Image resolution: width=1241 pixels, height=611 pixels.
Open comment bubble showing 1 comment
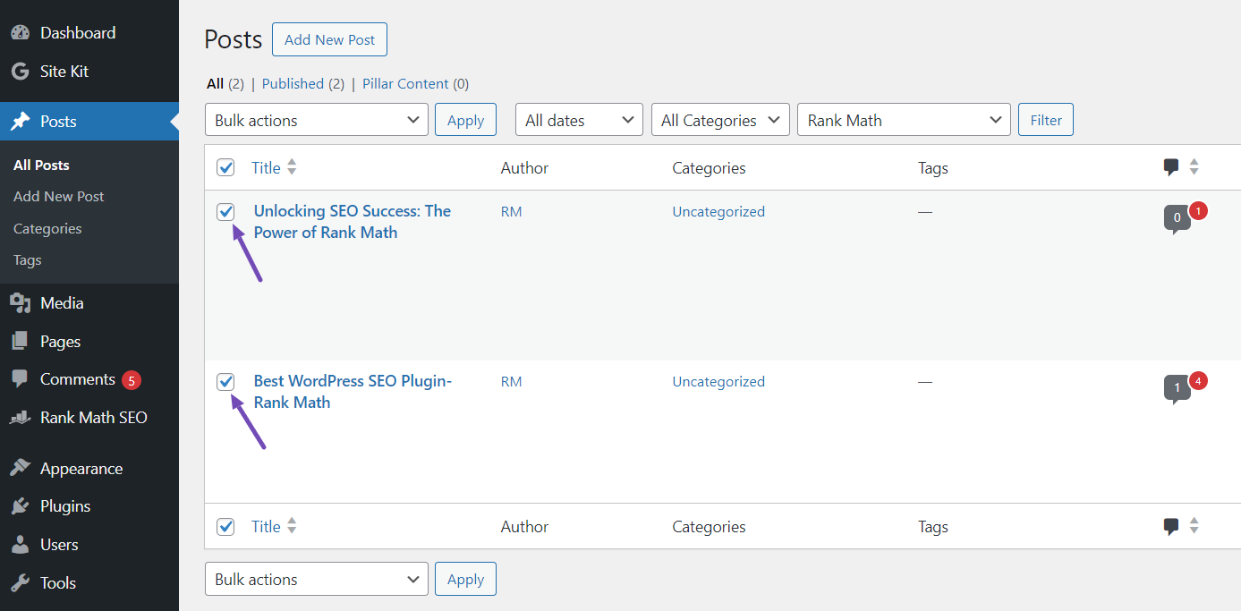[x=1177, y=389]
